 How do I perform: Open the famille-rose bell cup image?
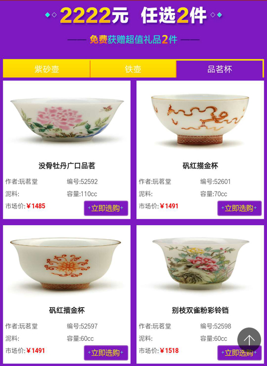click(201, 264)
